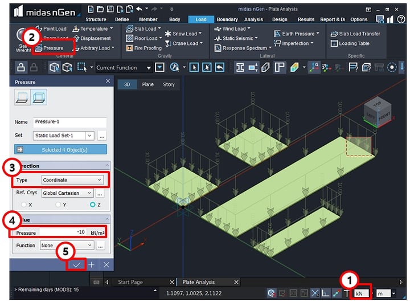This screenshot has width=410, height=302.
Task: Open the Structure ribbon tab
Action: point(96,19)
